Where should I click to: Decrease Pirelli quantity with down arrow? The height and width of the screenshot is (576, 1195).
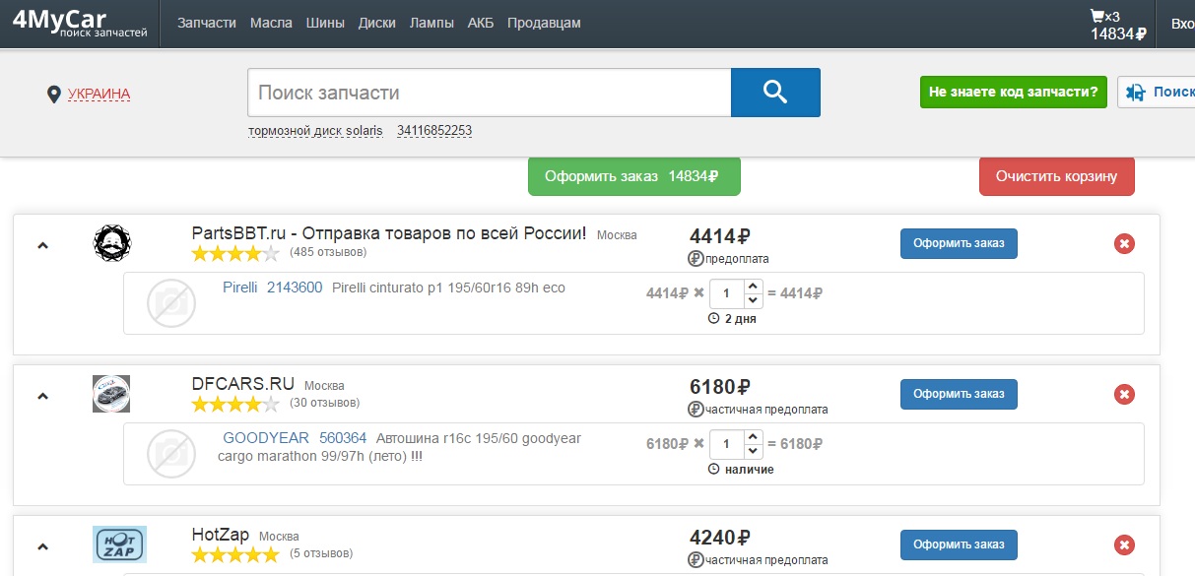(x=753, y=300)
